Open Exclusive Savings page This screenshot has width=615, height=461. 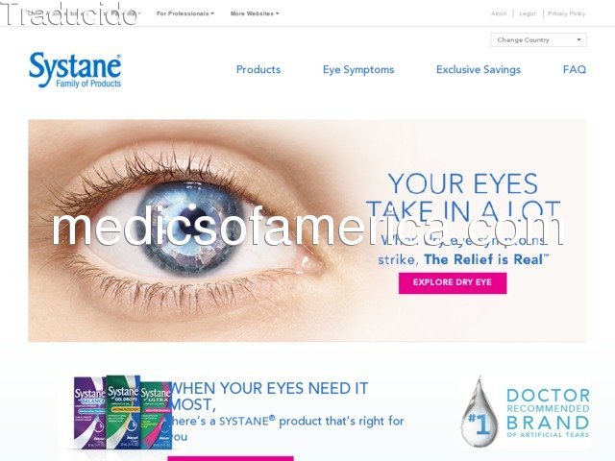point(479,70)
